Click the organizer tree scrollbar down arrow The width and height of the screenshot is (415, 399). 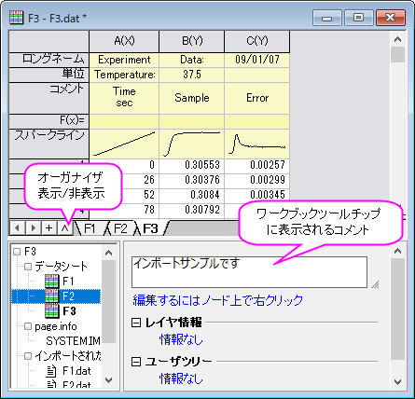108,379
